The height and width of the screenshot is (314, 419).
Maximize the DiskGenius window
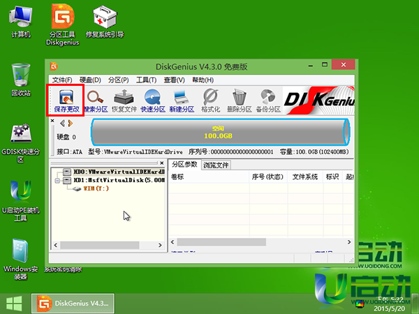(325, 65)
